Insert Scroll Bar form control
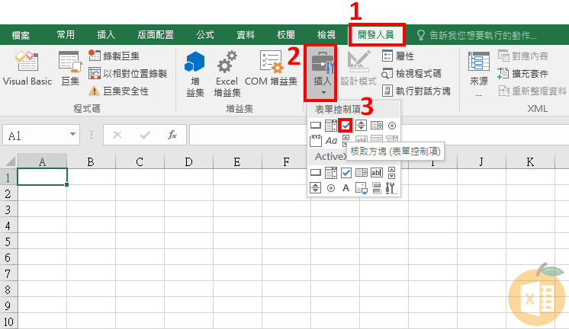Viewport: 569px width, 329px height. point(346,140)
